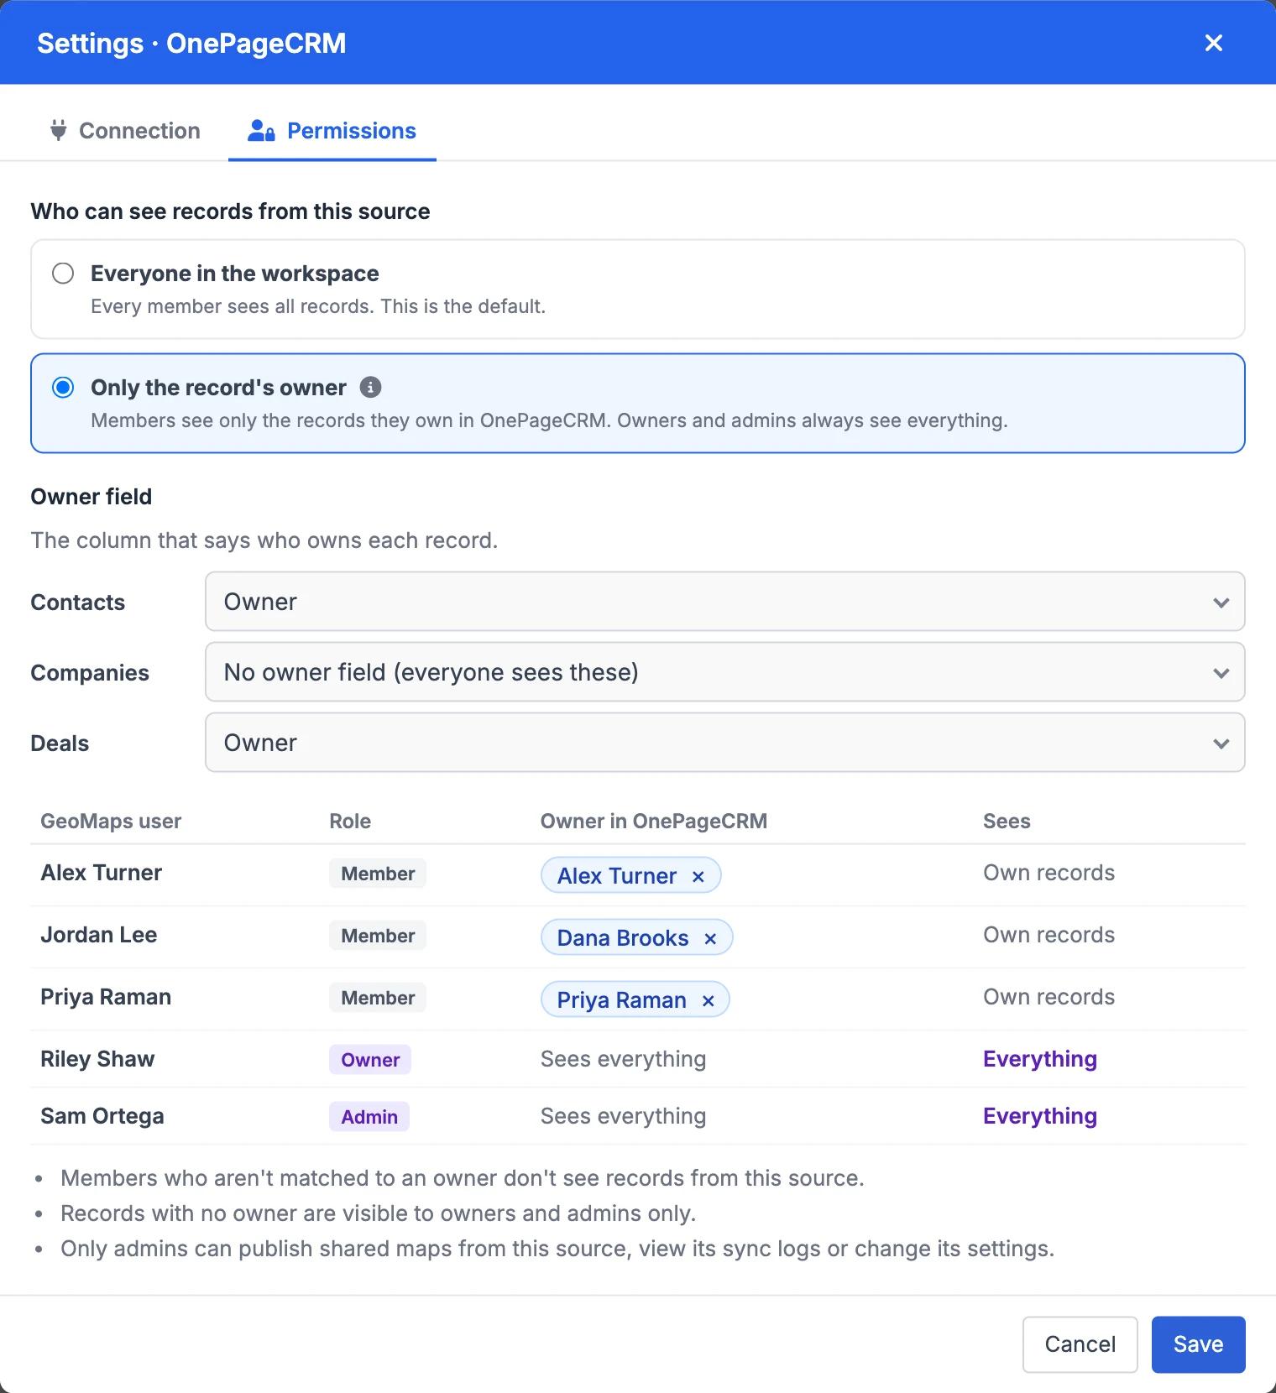Save the permission settings

point(1199,1344)
